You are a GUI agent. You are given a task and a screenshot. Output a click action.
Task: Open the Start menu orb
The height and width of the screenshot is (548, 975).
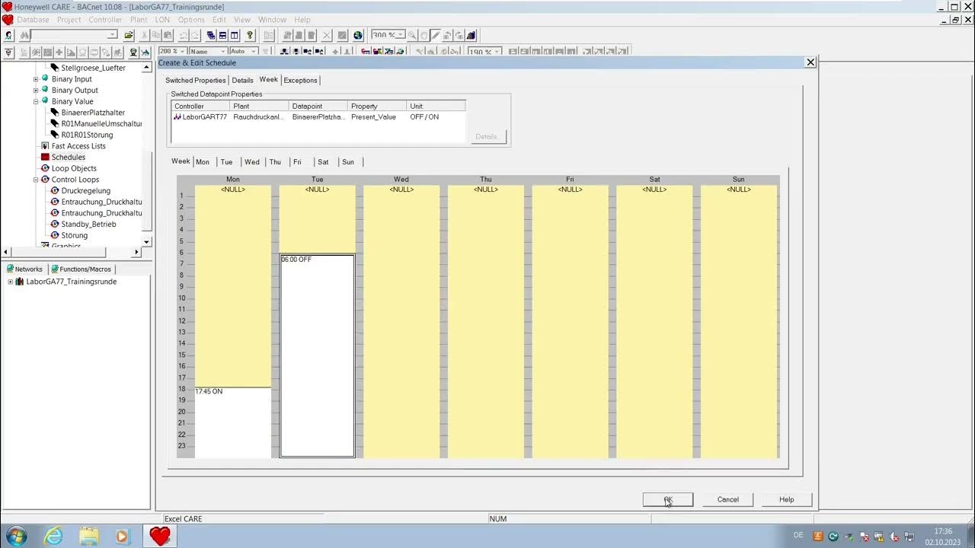[x=15, y=536]
